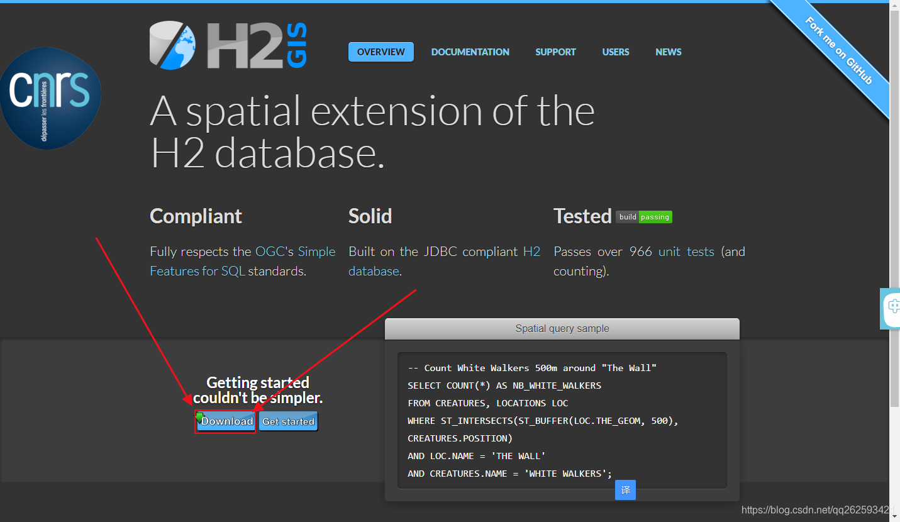Open the Simple Features for SQL link
The height and width of the screenshot is (522, 900).
tap(242, 261)
